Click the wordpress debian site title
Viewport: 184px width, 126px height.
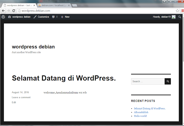point(33,47)
